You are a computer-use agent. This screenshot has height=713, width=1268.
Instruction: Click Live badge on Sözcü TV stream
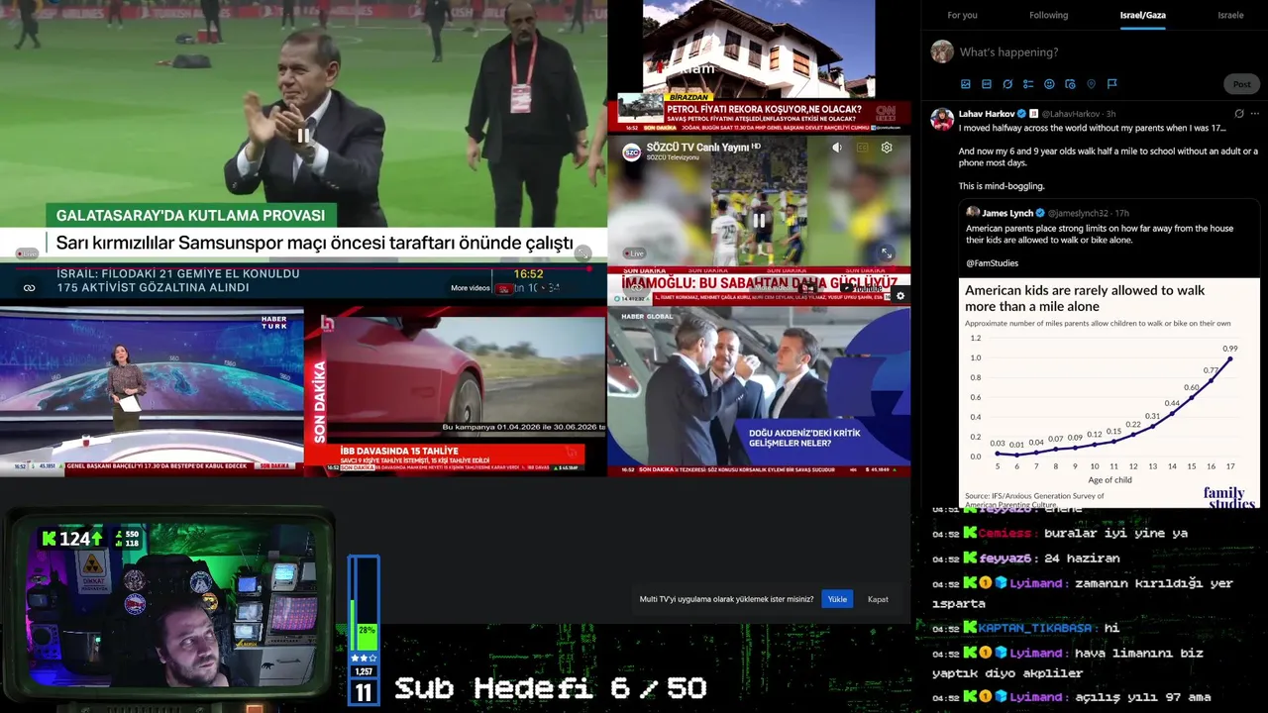point(632,254)
